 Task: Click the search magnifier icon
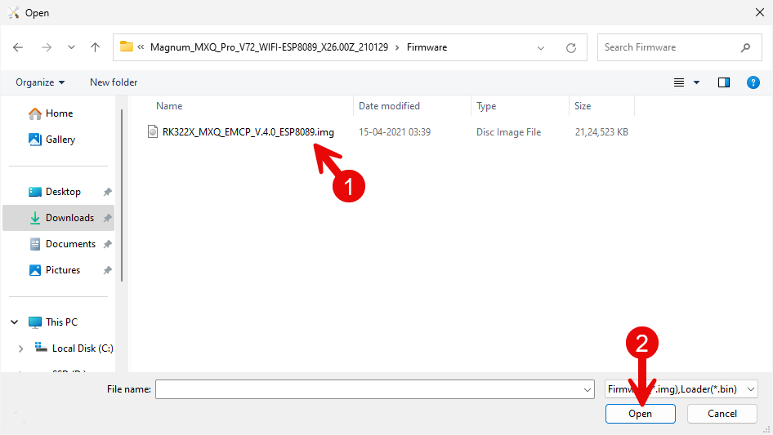[x=745, y=47]
